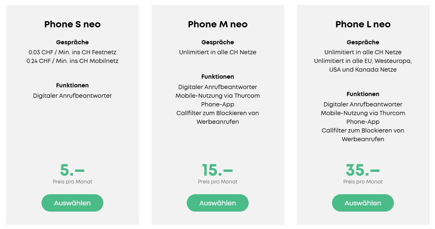Click the 15.– price figure

point(217,170)
